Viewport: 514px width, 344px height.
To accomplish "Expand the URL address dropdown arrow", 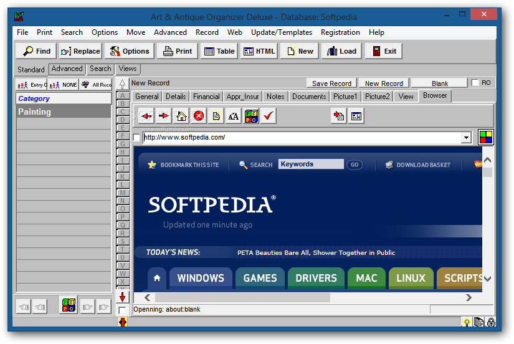I will (x=466, y=137).
